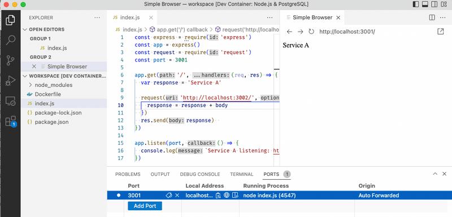Switch to the index.js editor tab
This screenshot has height=217, width=452.
(x=130, y=17)
